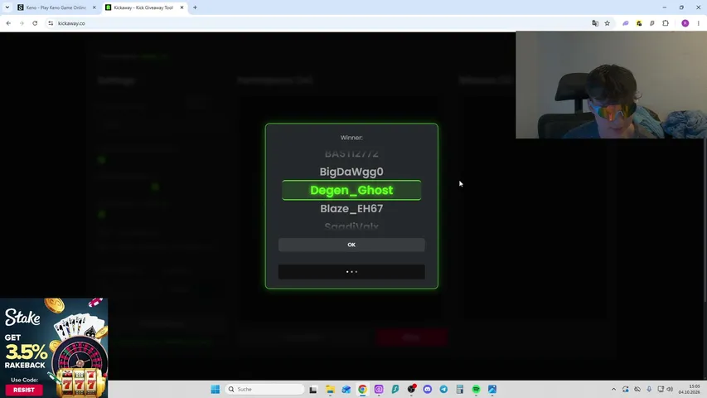Open File Explorer from the taskbar
Screen dimensions: 707x398
coord(330,389)
